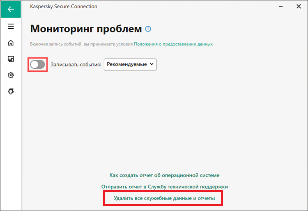The height and width of the screenshot is (211, 308).
Task: Open the support headset icon in sidebar
Action: coord(11,91)
